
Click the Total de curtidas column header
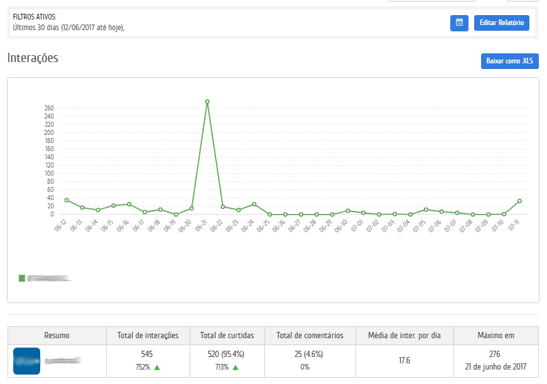pyautogui.click(x=226, y=336)
